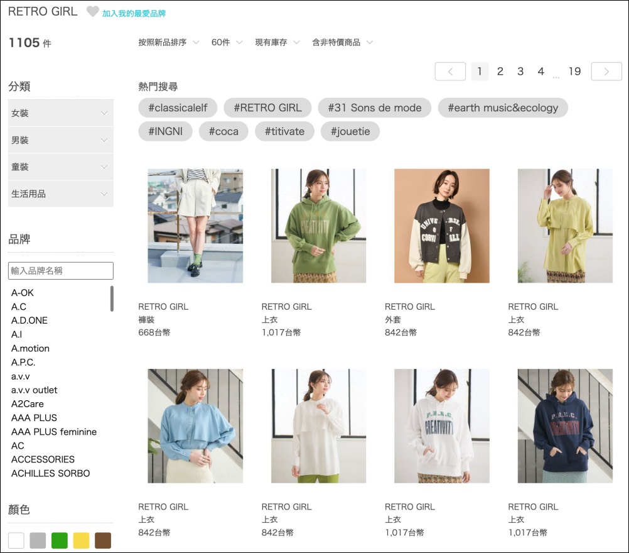Pick the gray color swatch
The image size is (629, 553).
coord(38,540)
